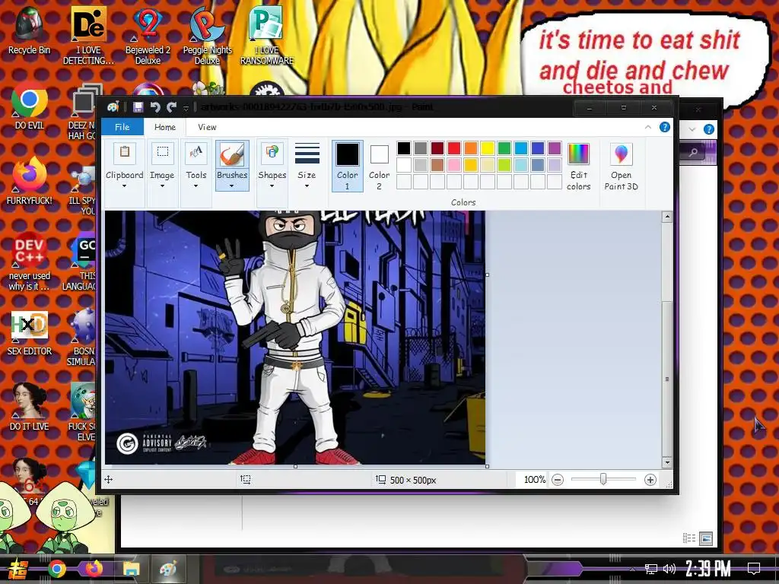The width and height of the screenshot is (779, 584).
Task: Pick the white color swatch
Action: tap(404, 165)
